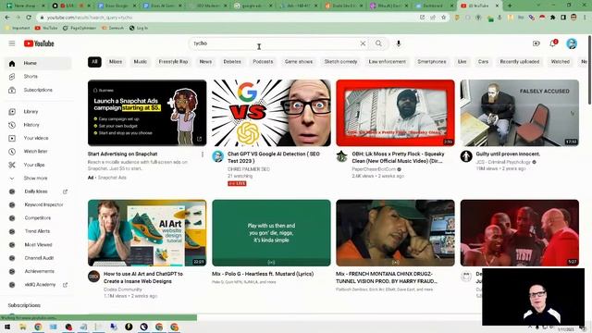Open the AI Art website design thumbnail
This screenshot has width=592, height=333.
[147, 233]
